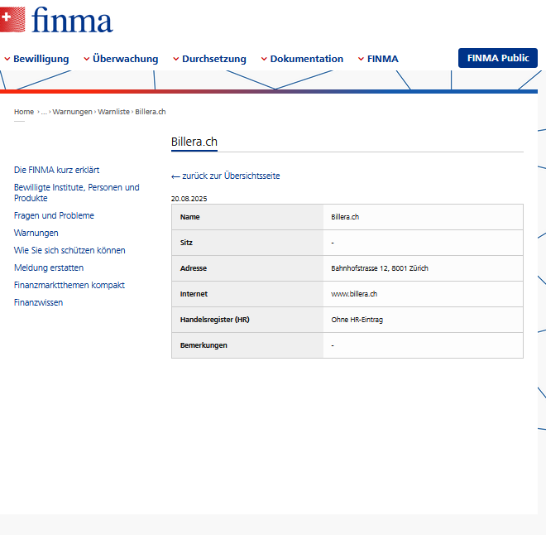Click Bahnhofstrasse 12, 8001 Zürich
Viewport: 546px width, 535px height.
click(380, 268)
